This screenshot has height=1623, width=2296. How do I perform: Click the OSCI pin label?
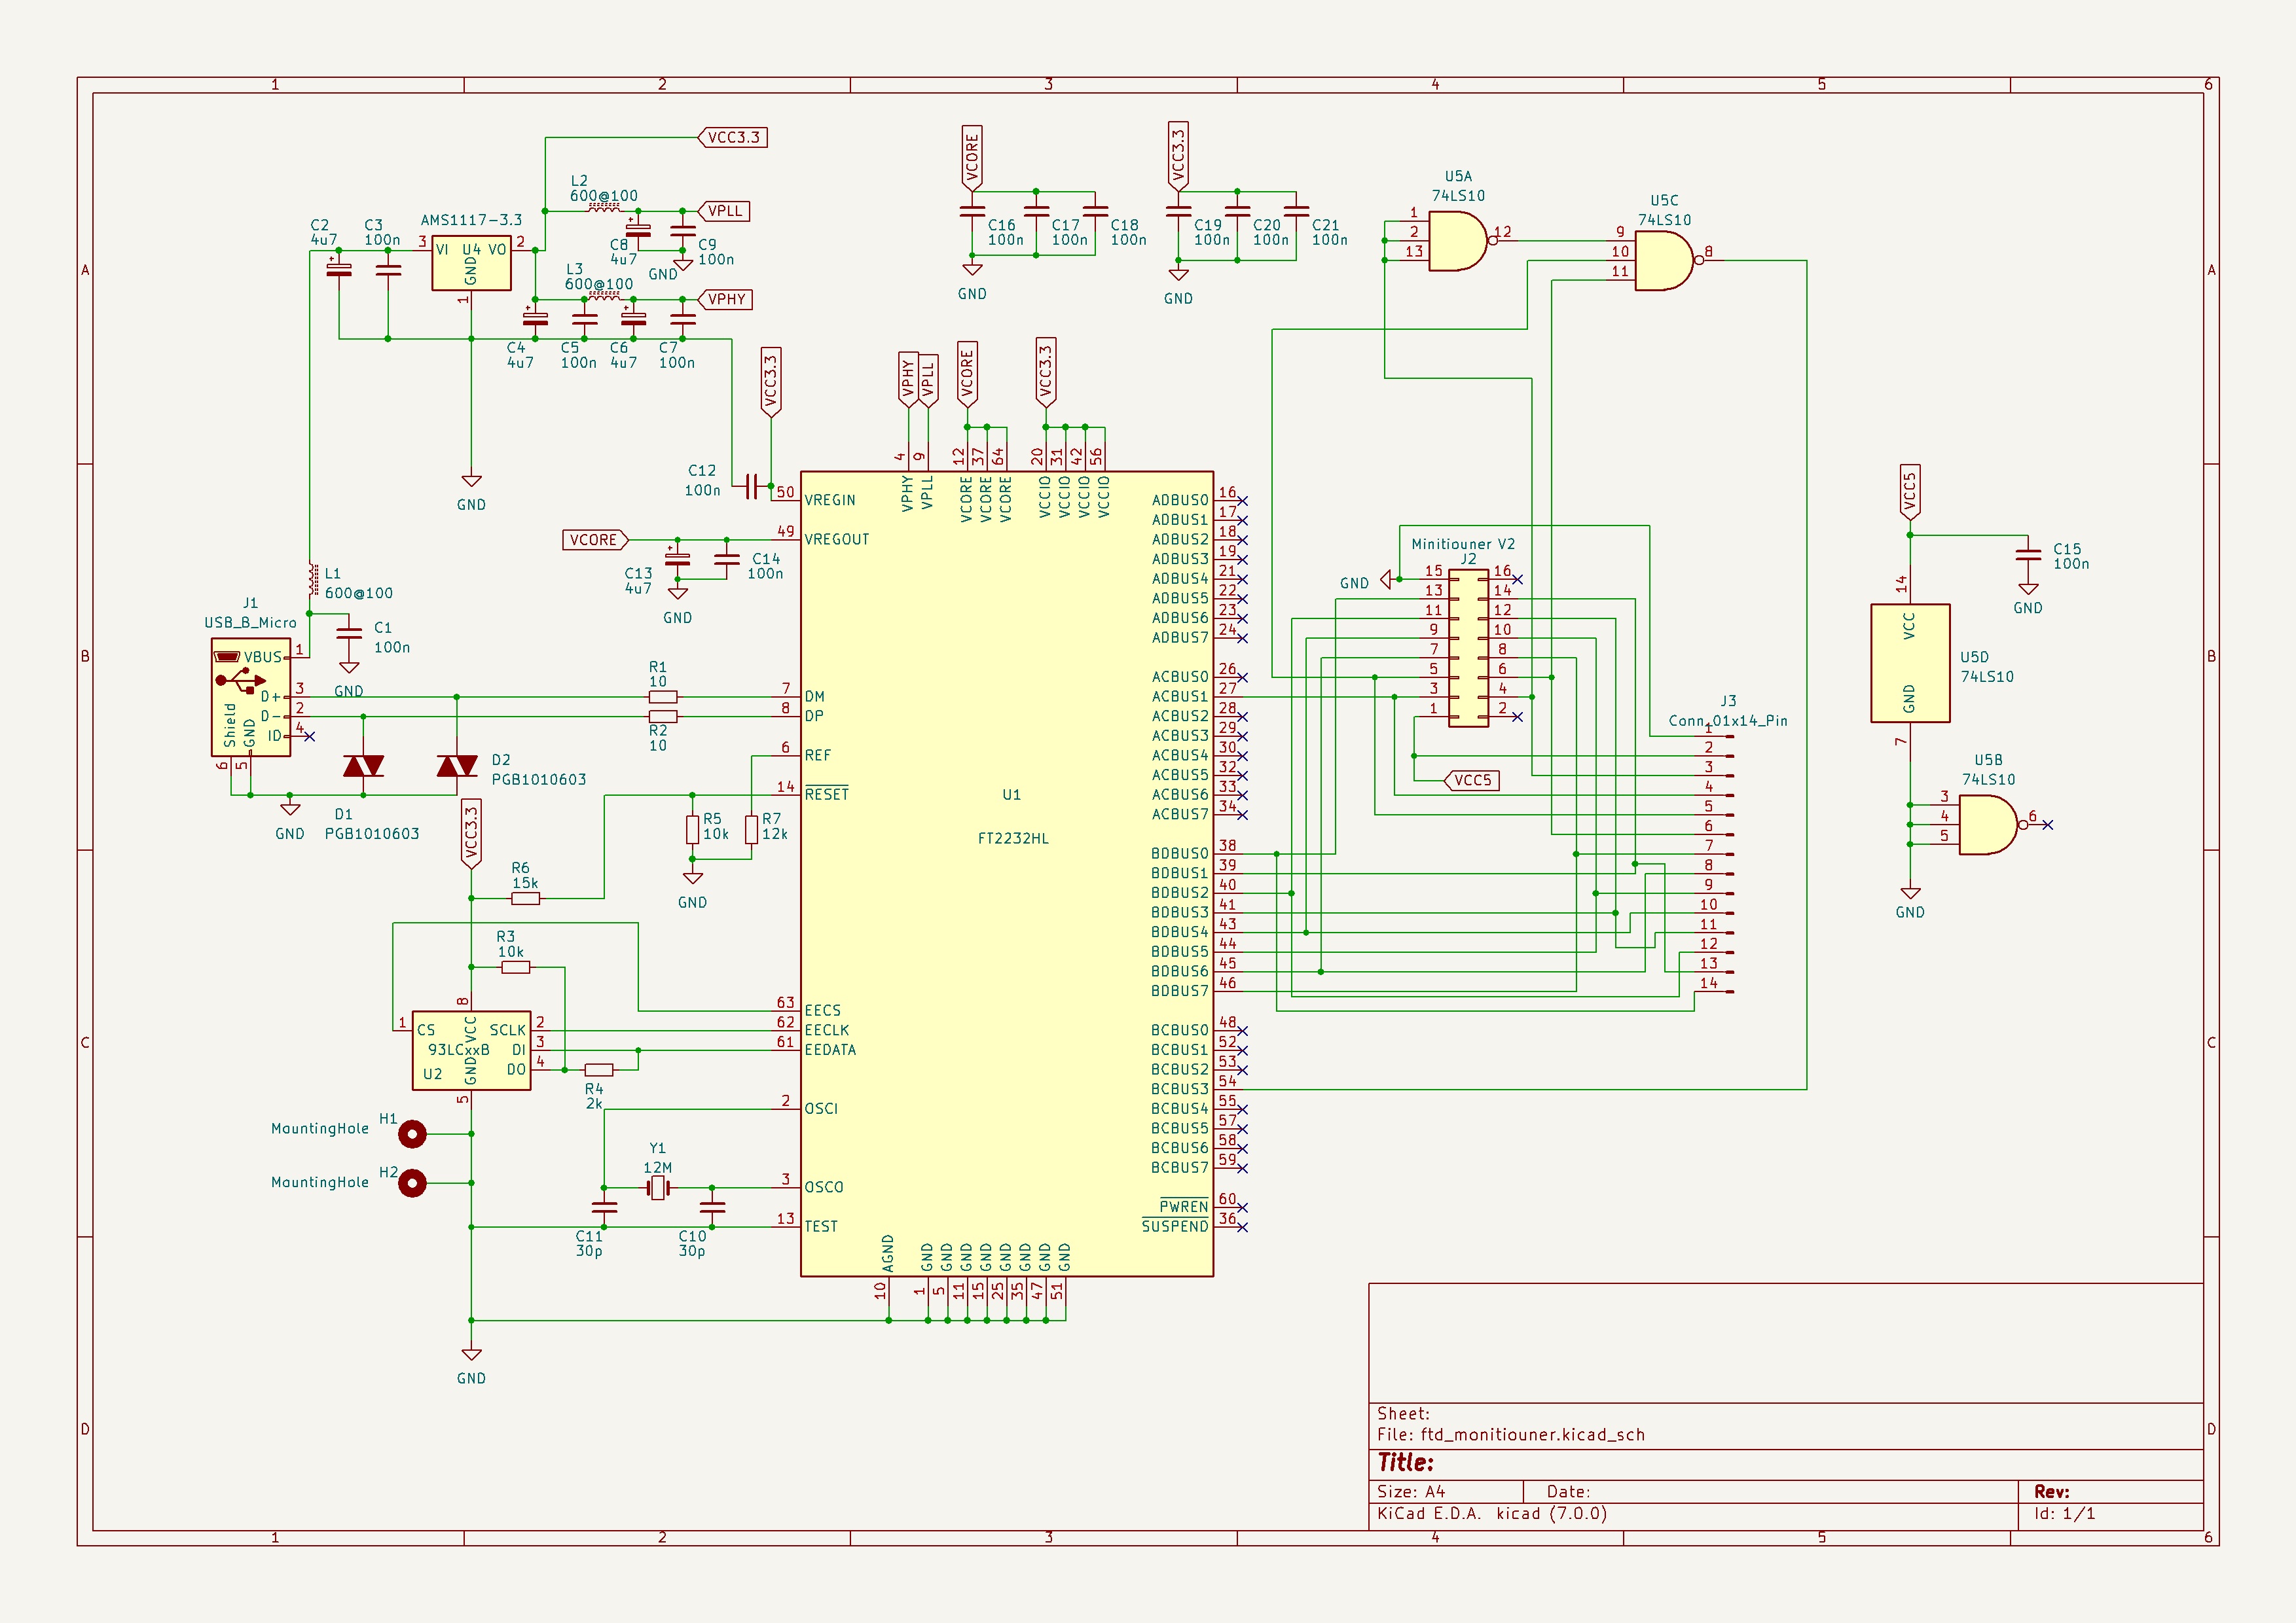pos(821,1109)
